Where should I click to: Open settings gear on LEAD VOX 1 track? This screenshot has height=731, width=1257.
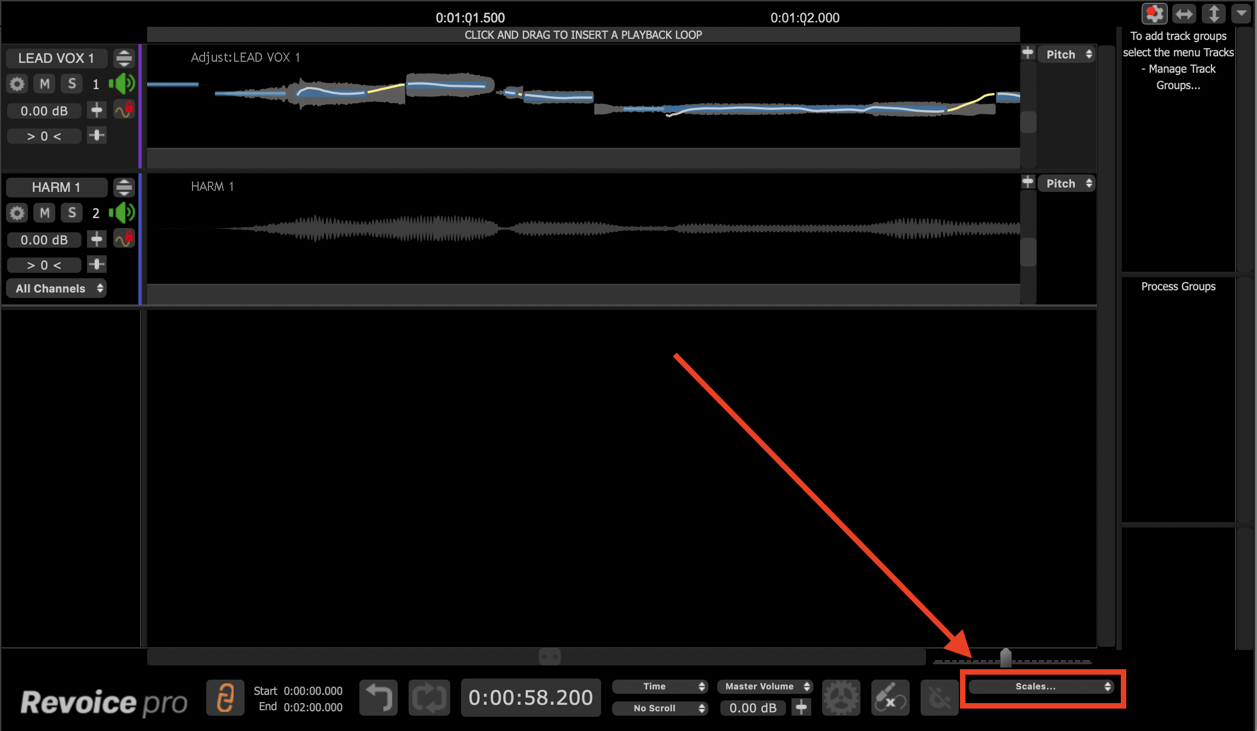(17, 84)
